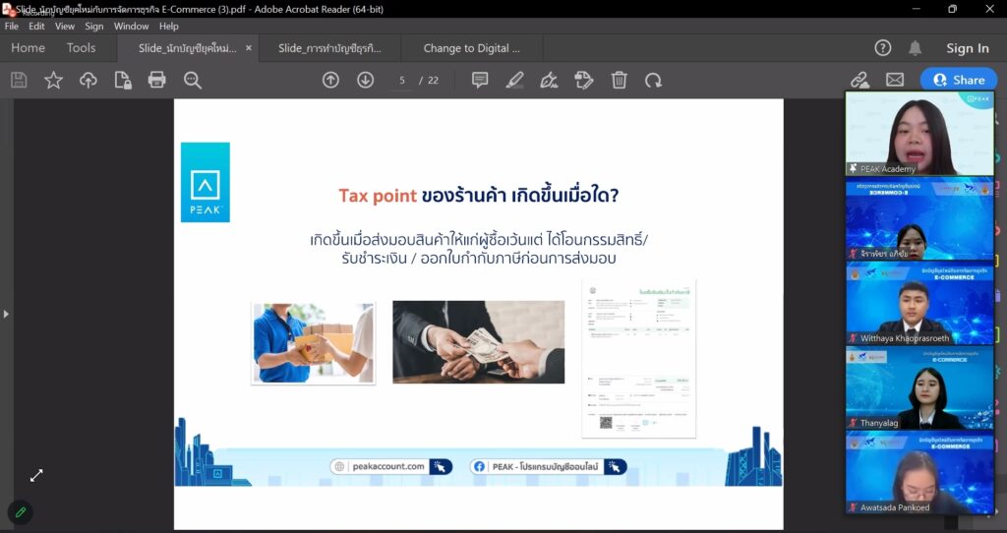The width and height of the screenshot is (1007, 533).
Task: Click the PEAK logo on the slide
Action: coord(206,182)
